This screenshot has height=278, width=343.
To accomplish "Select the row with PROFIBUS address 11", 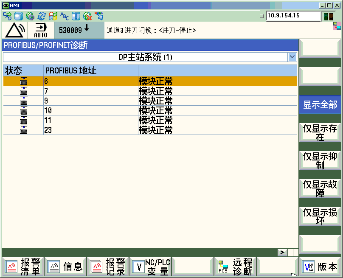I will (150, 120).
